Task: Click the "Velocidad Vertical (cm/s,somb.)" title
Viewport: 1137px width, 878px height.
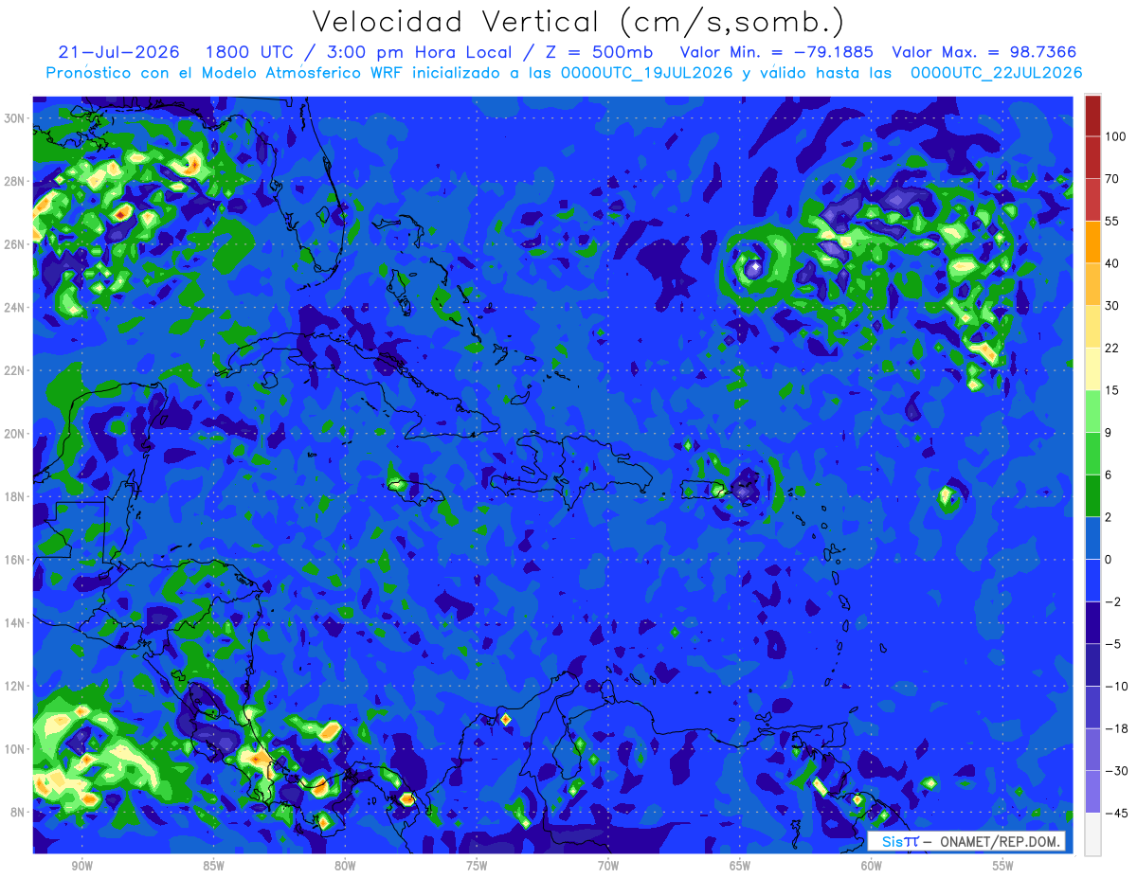Action: pyautogui.click(x=577, y=22)
